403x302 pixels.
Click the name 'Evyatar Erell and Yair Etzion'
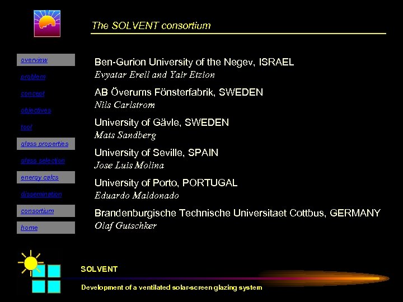point(154,75)
